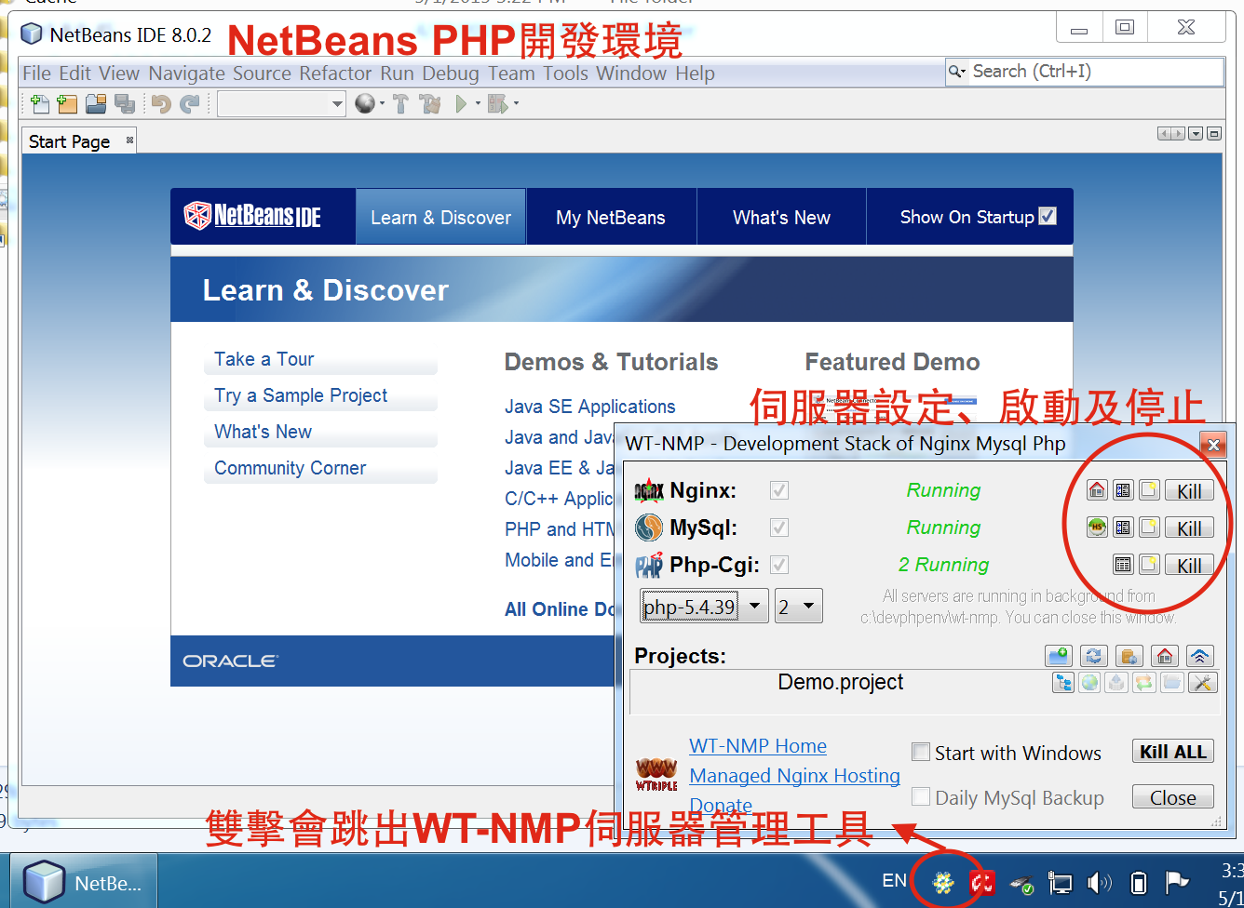This screenshot has height=908, width=1244.
Task: Click the MySql HS manager icon
Action: tap(1097, 527)
